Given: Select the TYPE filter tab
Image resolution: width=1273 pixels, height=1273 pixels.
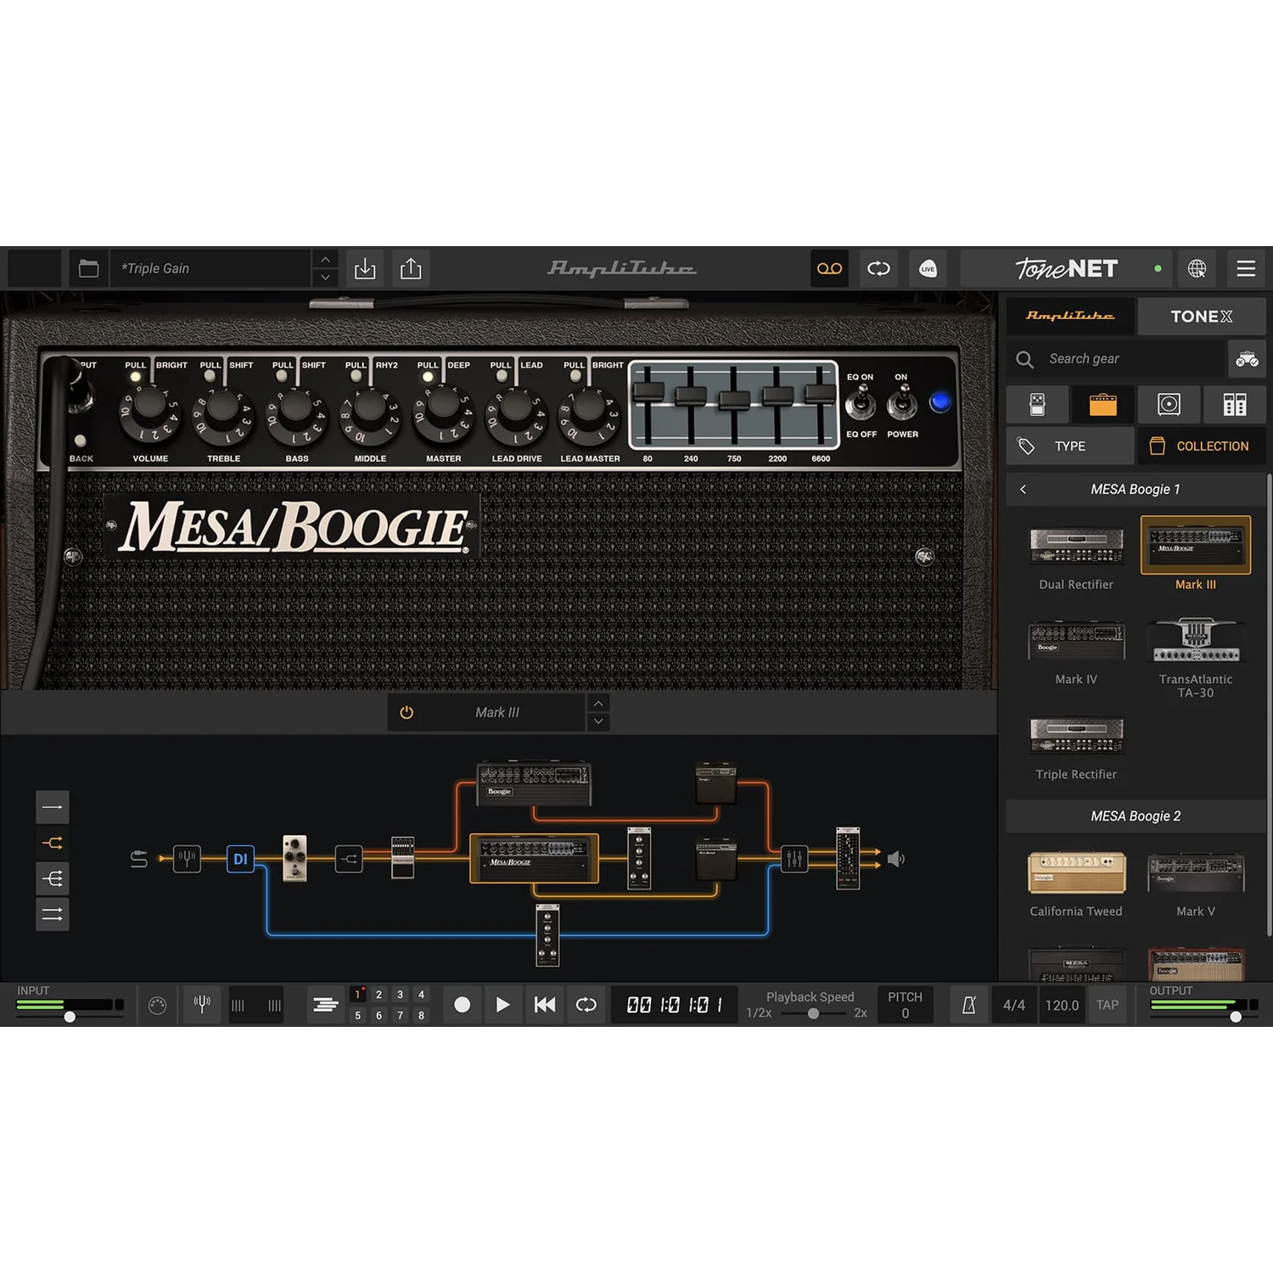Looking at the screenshot, I should [x=1070, y=446].
